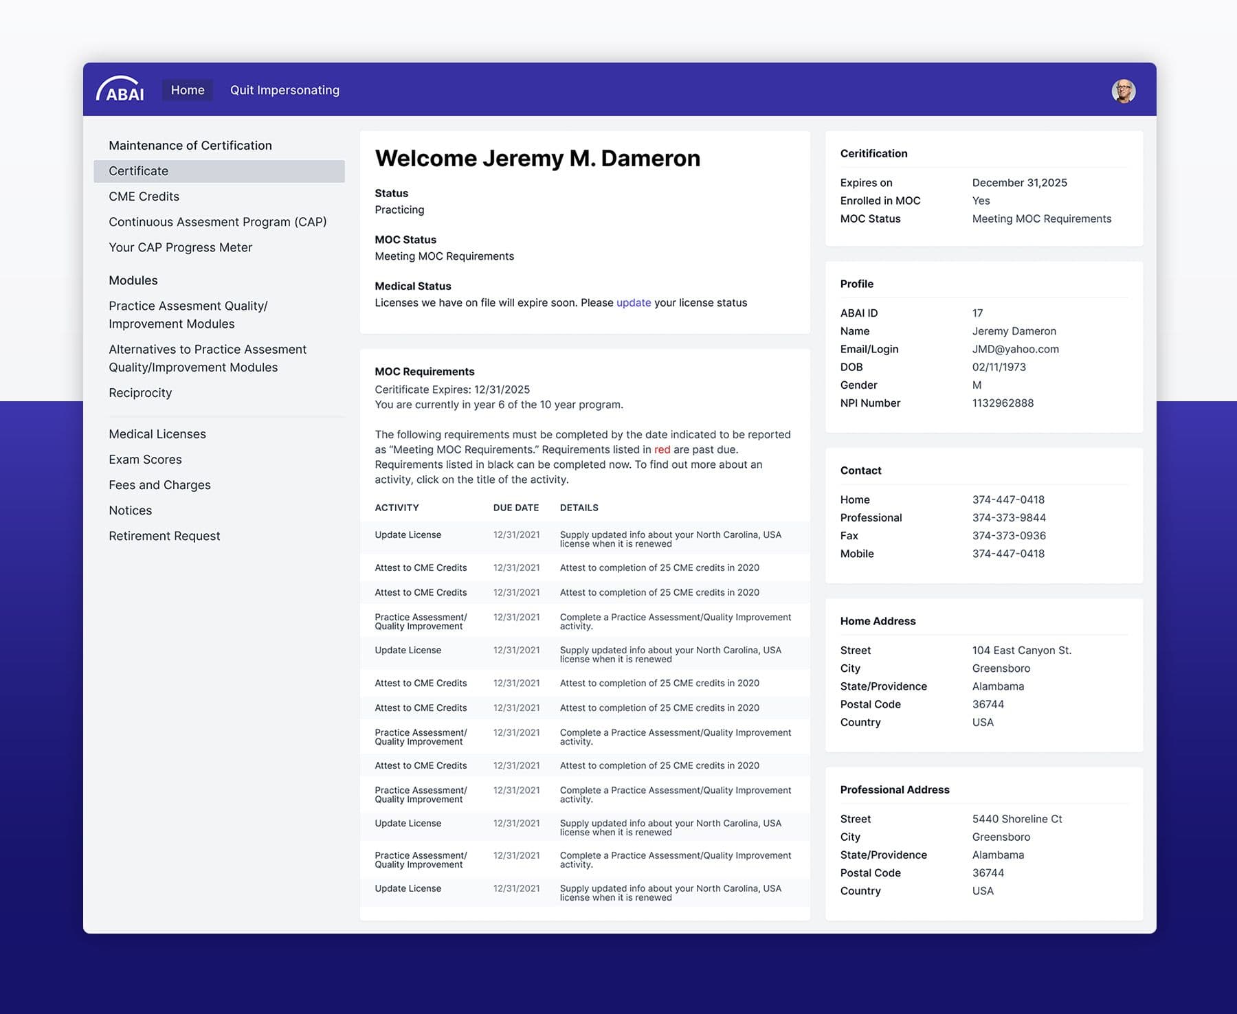Open the Certificate section in the sidebar
The width and height of the screenshot is (1237, 1014).
click(x=138, y=171)
